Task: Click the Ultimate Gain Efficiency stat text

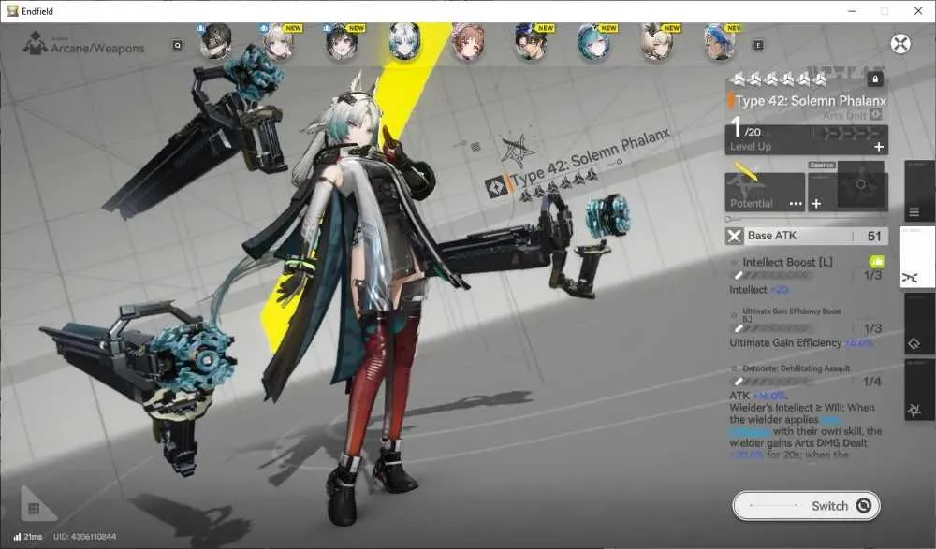Action: tap(785, 343)
